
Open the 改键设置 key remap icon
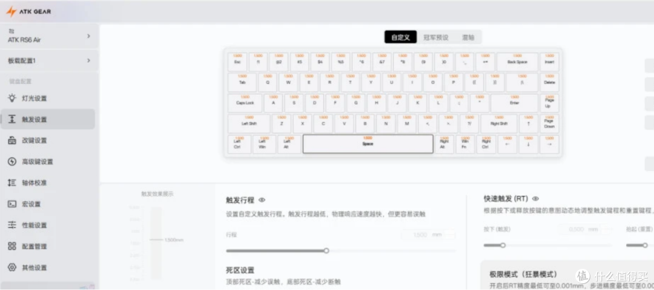click(x=12, y=140)
